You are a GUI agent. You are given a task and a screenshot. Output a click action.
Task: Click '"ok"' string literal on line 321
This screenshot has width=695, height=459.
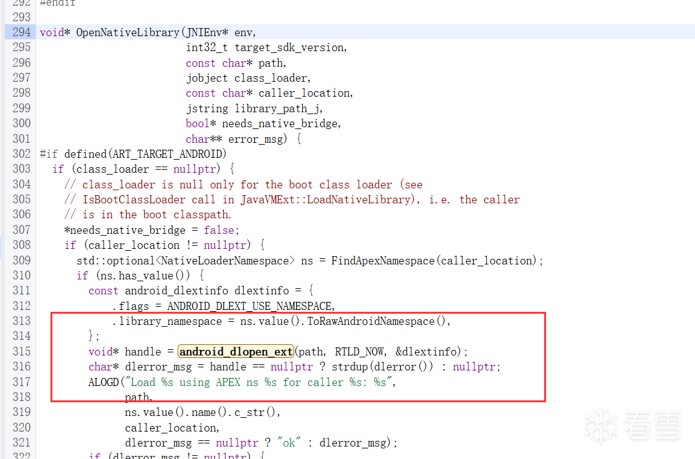click(289, 443)
